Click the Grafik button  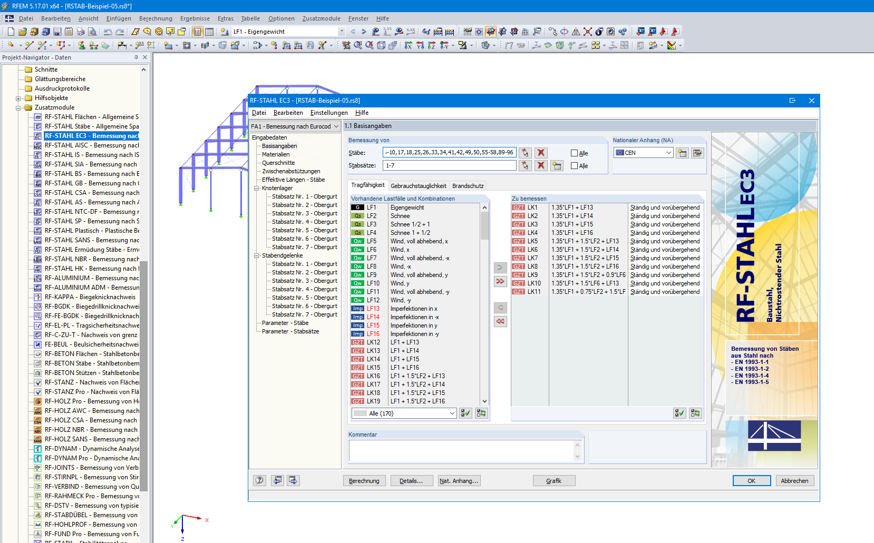[x=553, y=481]
